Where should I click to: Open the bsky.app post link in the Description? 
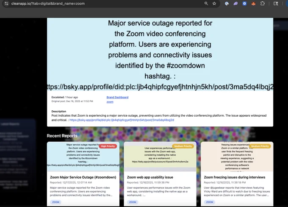[122, 120]
